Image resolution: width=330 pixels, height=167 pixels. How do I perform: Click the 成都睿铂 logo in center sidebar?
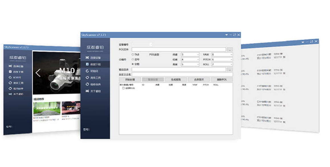[x=95, y=48]
